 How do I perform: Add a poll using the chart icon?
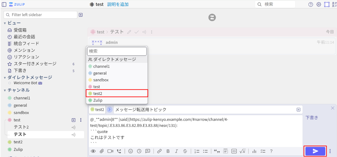click(x=254, y=151)
